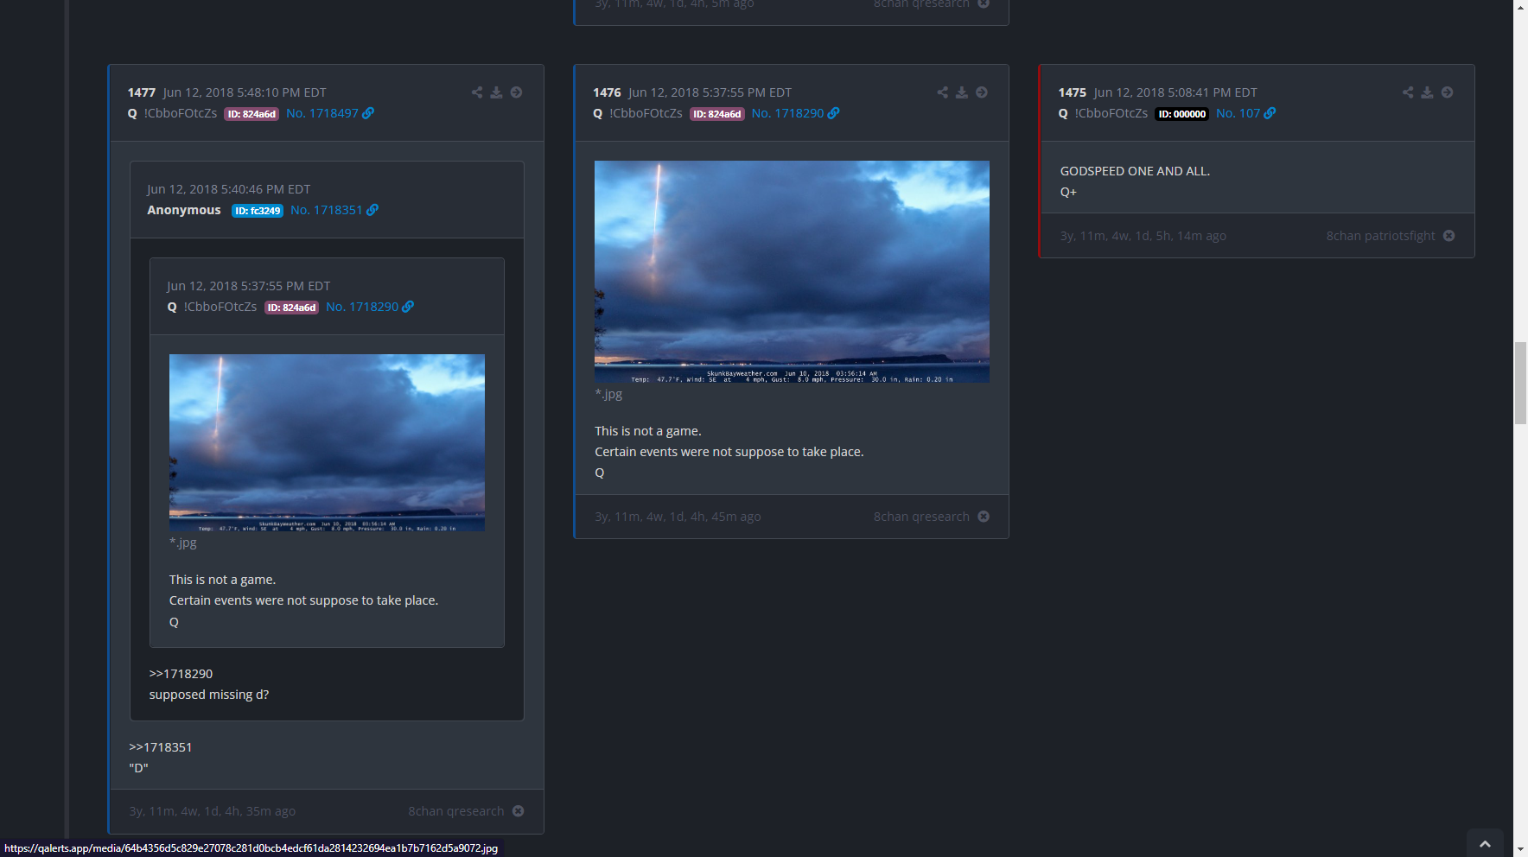
Task: Click nested ID: 824a6d badge in quoted post
Action: click(x=291, y=308)
